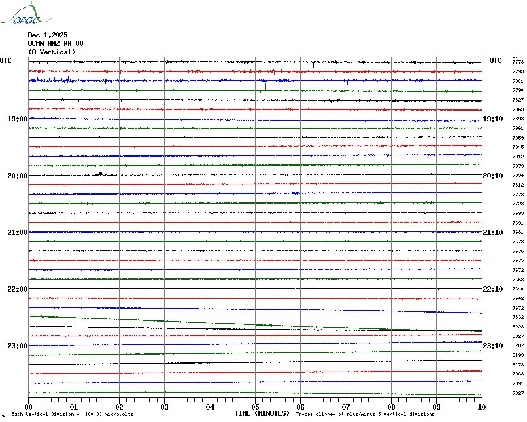Click the UTC header above the 19:00 label
This screenshot has height=422, width=527.
pos(6,61)
